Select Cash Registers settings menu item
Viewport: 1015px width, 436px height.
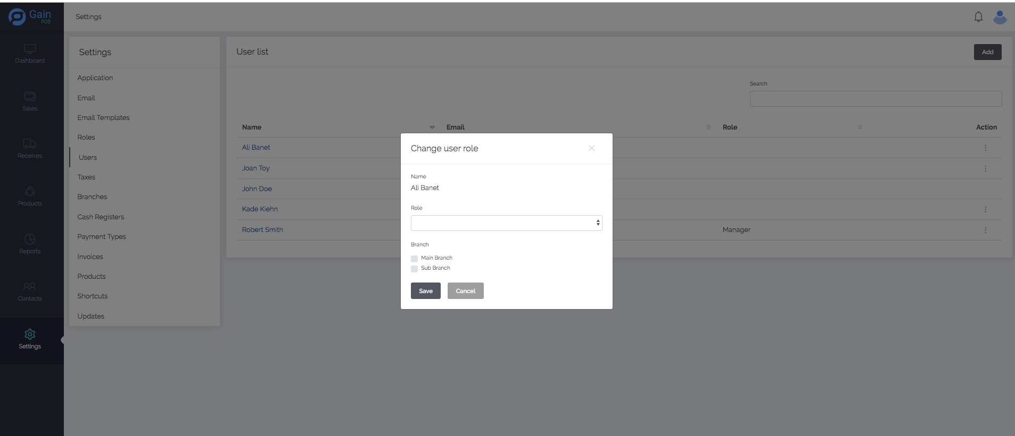tap(101, 217)
